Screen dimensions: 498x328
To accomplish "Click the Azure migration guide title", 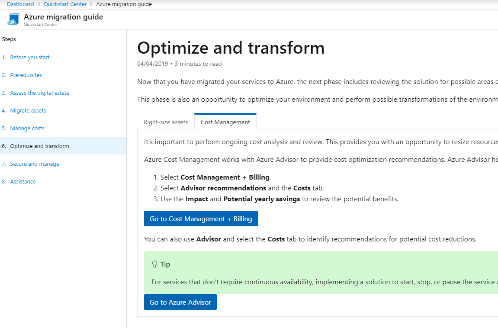I will coord(64,17).
